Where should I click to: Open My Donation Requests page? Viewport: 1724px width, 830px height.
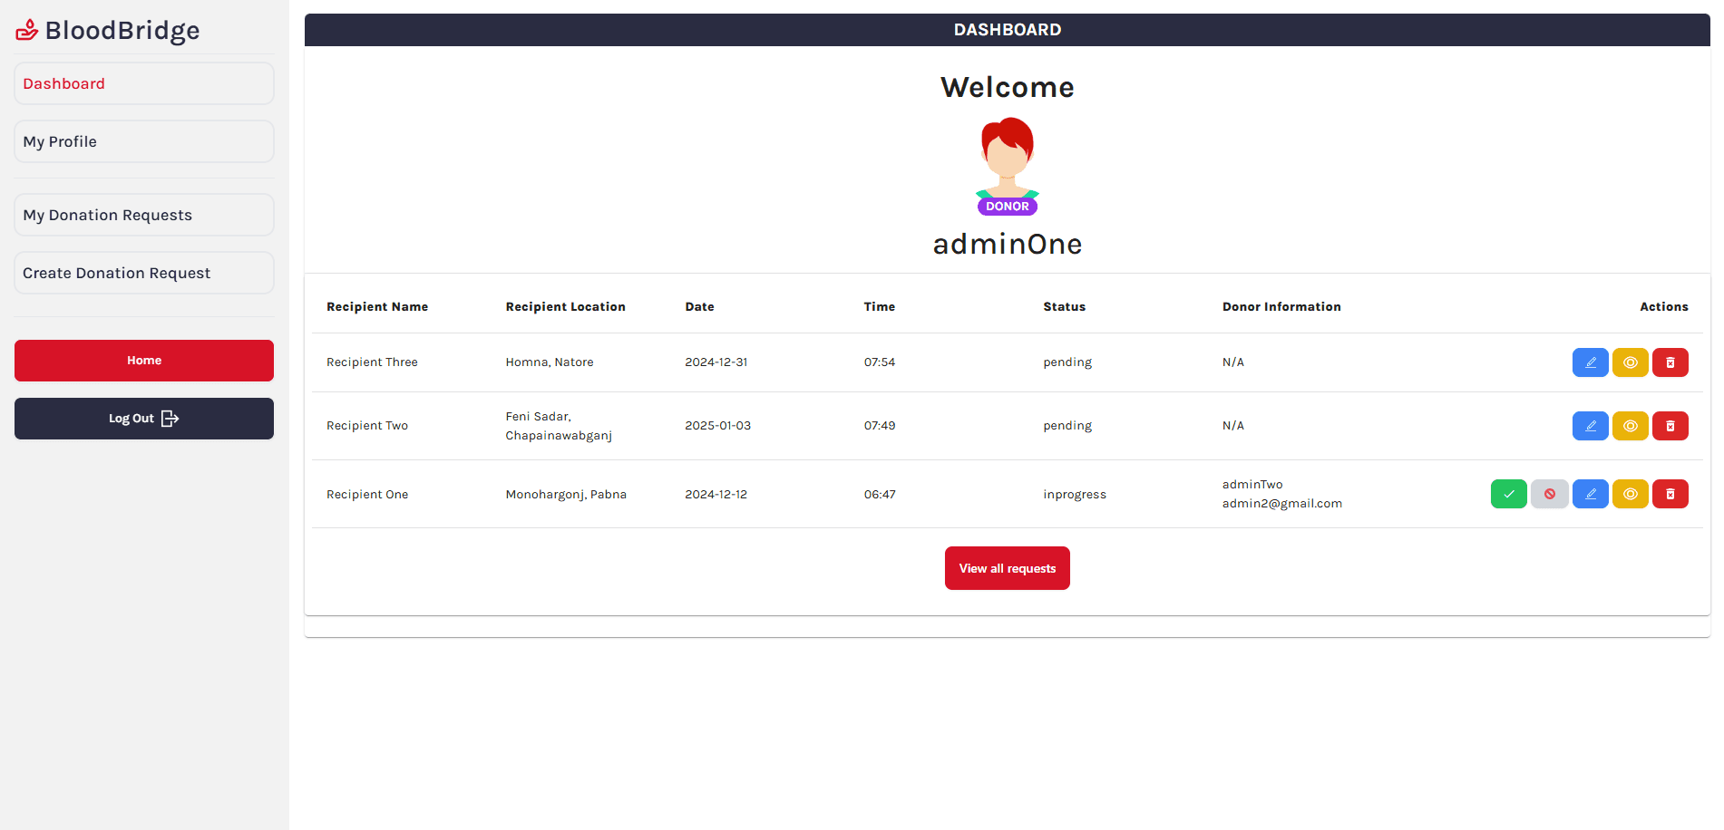point(144,215)
